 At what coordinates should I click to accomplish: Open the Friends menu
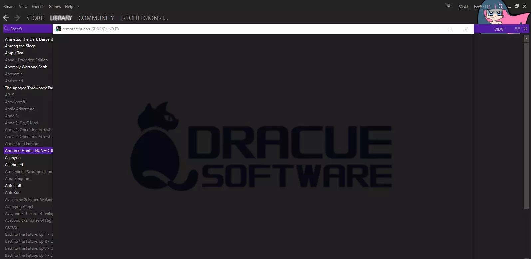[x=38, y=7]
